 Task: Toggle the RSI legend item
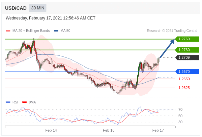pyautogui.click(x=12, y=102)
